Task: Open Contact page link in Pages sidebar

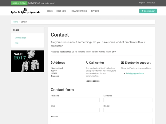Action: (20, 38)
